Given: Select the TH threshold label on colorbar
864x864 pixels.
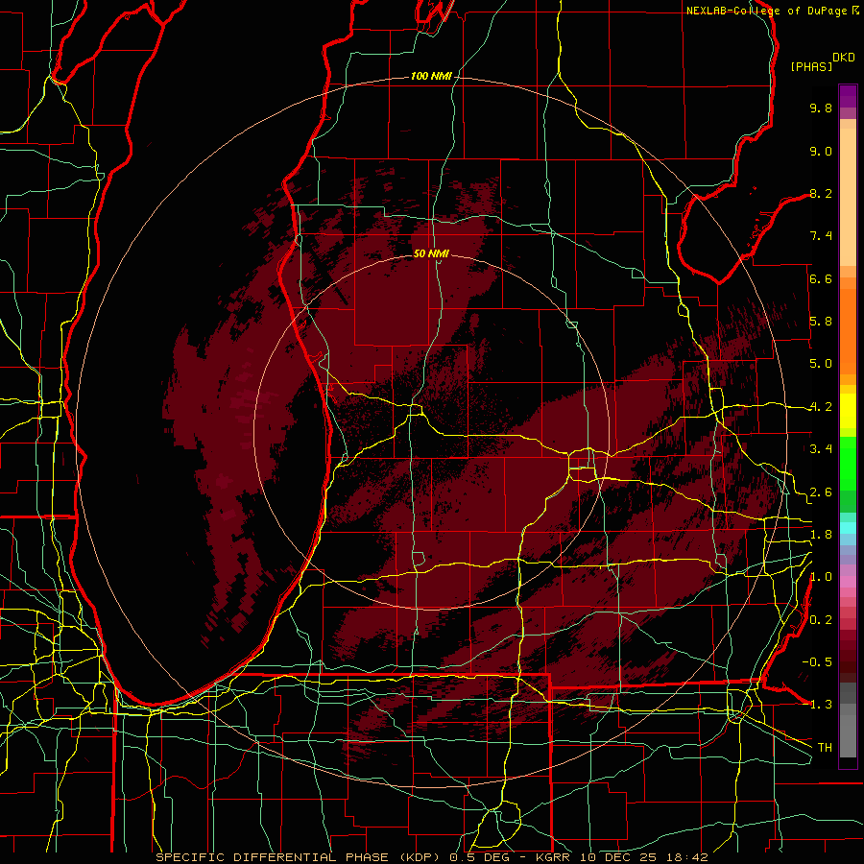Looking at the screenshot, I should click(x=825, y=747).
